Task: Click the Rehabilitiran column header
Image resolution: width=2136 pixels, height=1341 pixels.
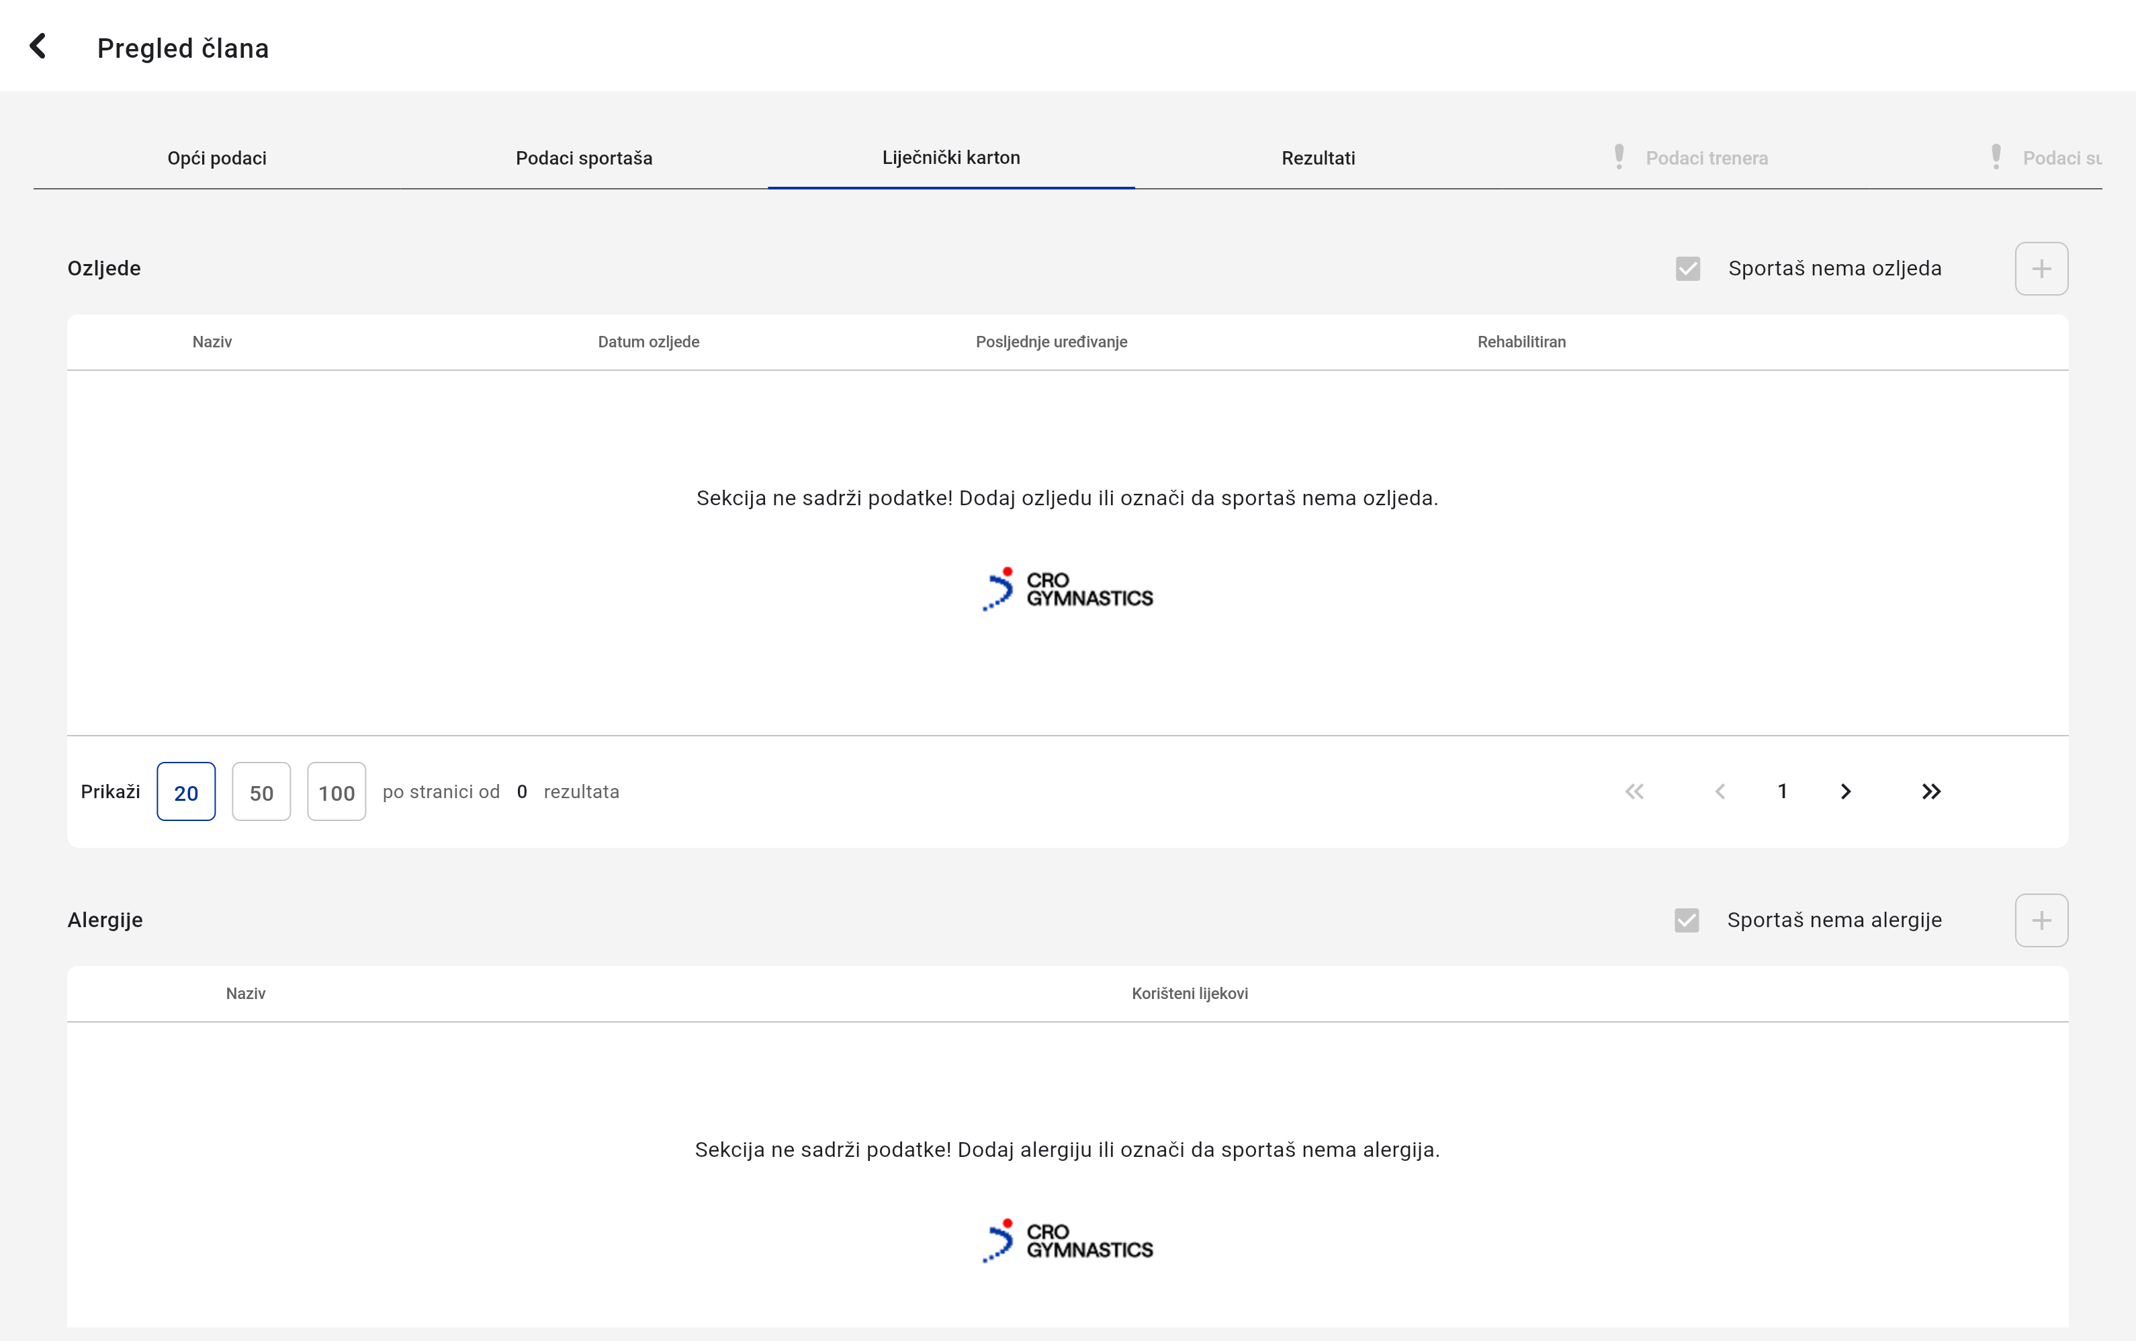Action: pos(1521,341)
